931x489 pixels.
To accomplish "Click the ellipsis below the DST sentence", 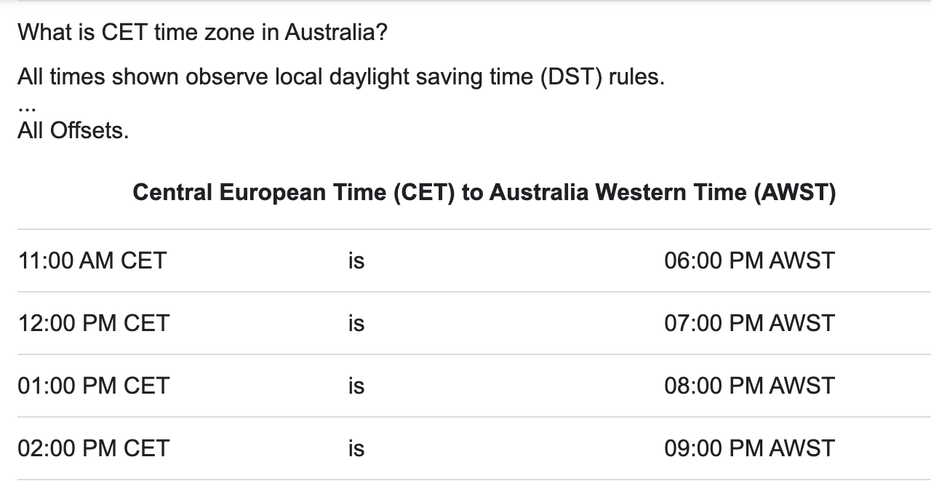I will point(27,106).
